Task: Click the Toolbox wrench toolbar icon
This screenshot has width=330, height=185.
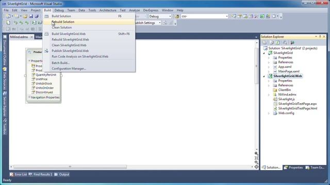Action: (x=256, y=16)
